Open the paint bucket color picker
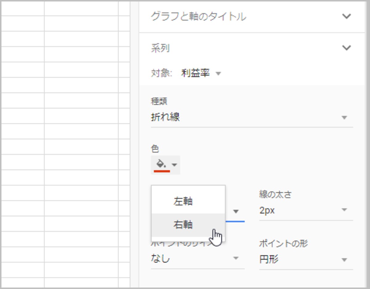This screenshot has height=289, width=370. pos(166,165)
